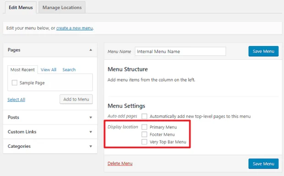Switch to the Manage Locations tab
The height and width of the screenshot is (176, 284).
coord(62,7)
